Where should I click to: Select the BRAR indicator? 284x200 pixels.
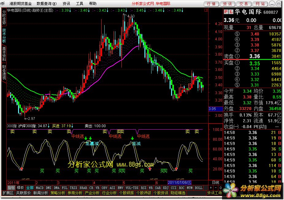coord(83,188)
